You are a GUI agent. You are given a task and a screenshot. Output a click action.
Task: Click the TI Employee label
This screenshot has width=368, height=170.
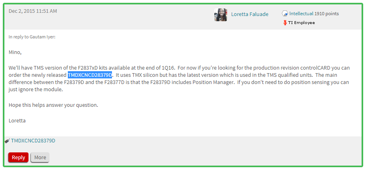click(x=301, y=23)
